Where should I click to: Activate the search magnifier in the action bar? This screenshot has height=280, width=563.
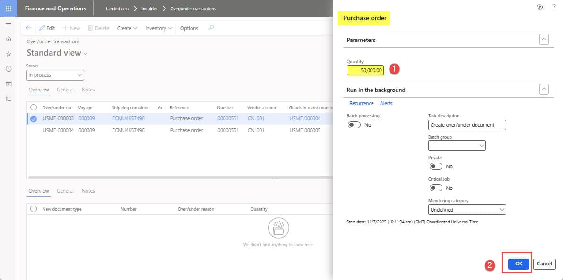211,28
